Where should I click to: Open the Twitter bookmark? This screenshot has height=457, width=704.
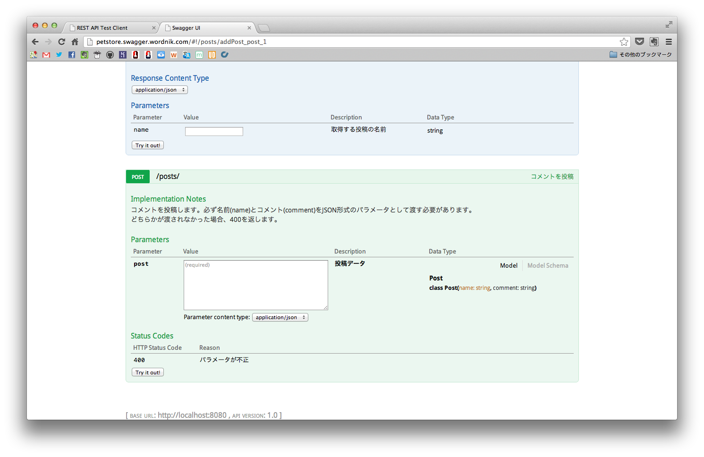coord(59,55)
